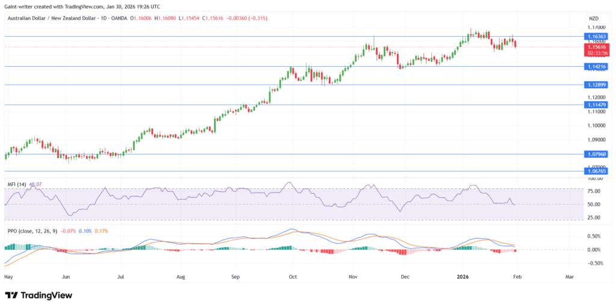Click the TradingView logo at bottom left
Image resolution: width=616 pixels, height=308 pixels.
coord(38,295)
